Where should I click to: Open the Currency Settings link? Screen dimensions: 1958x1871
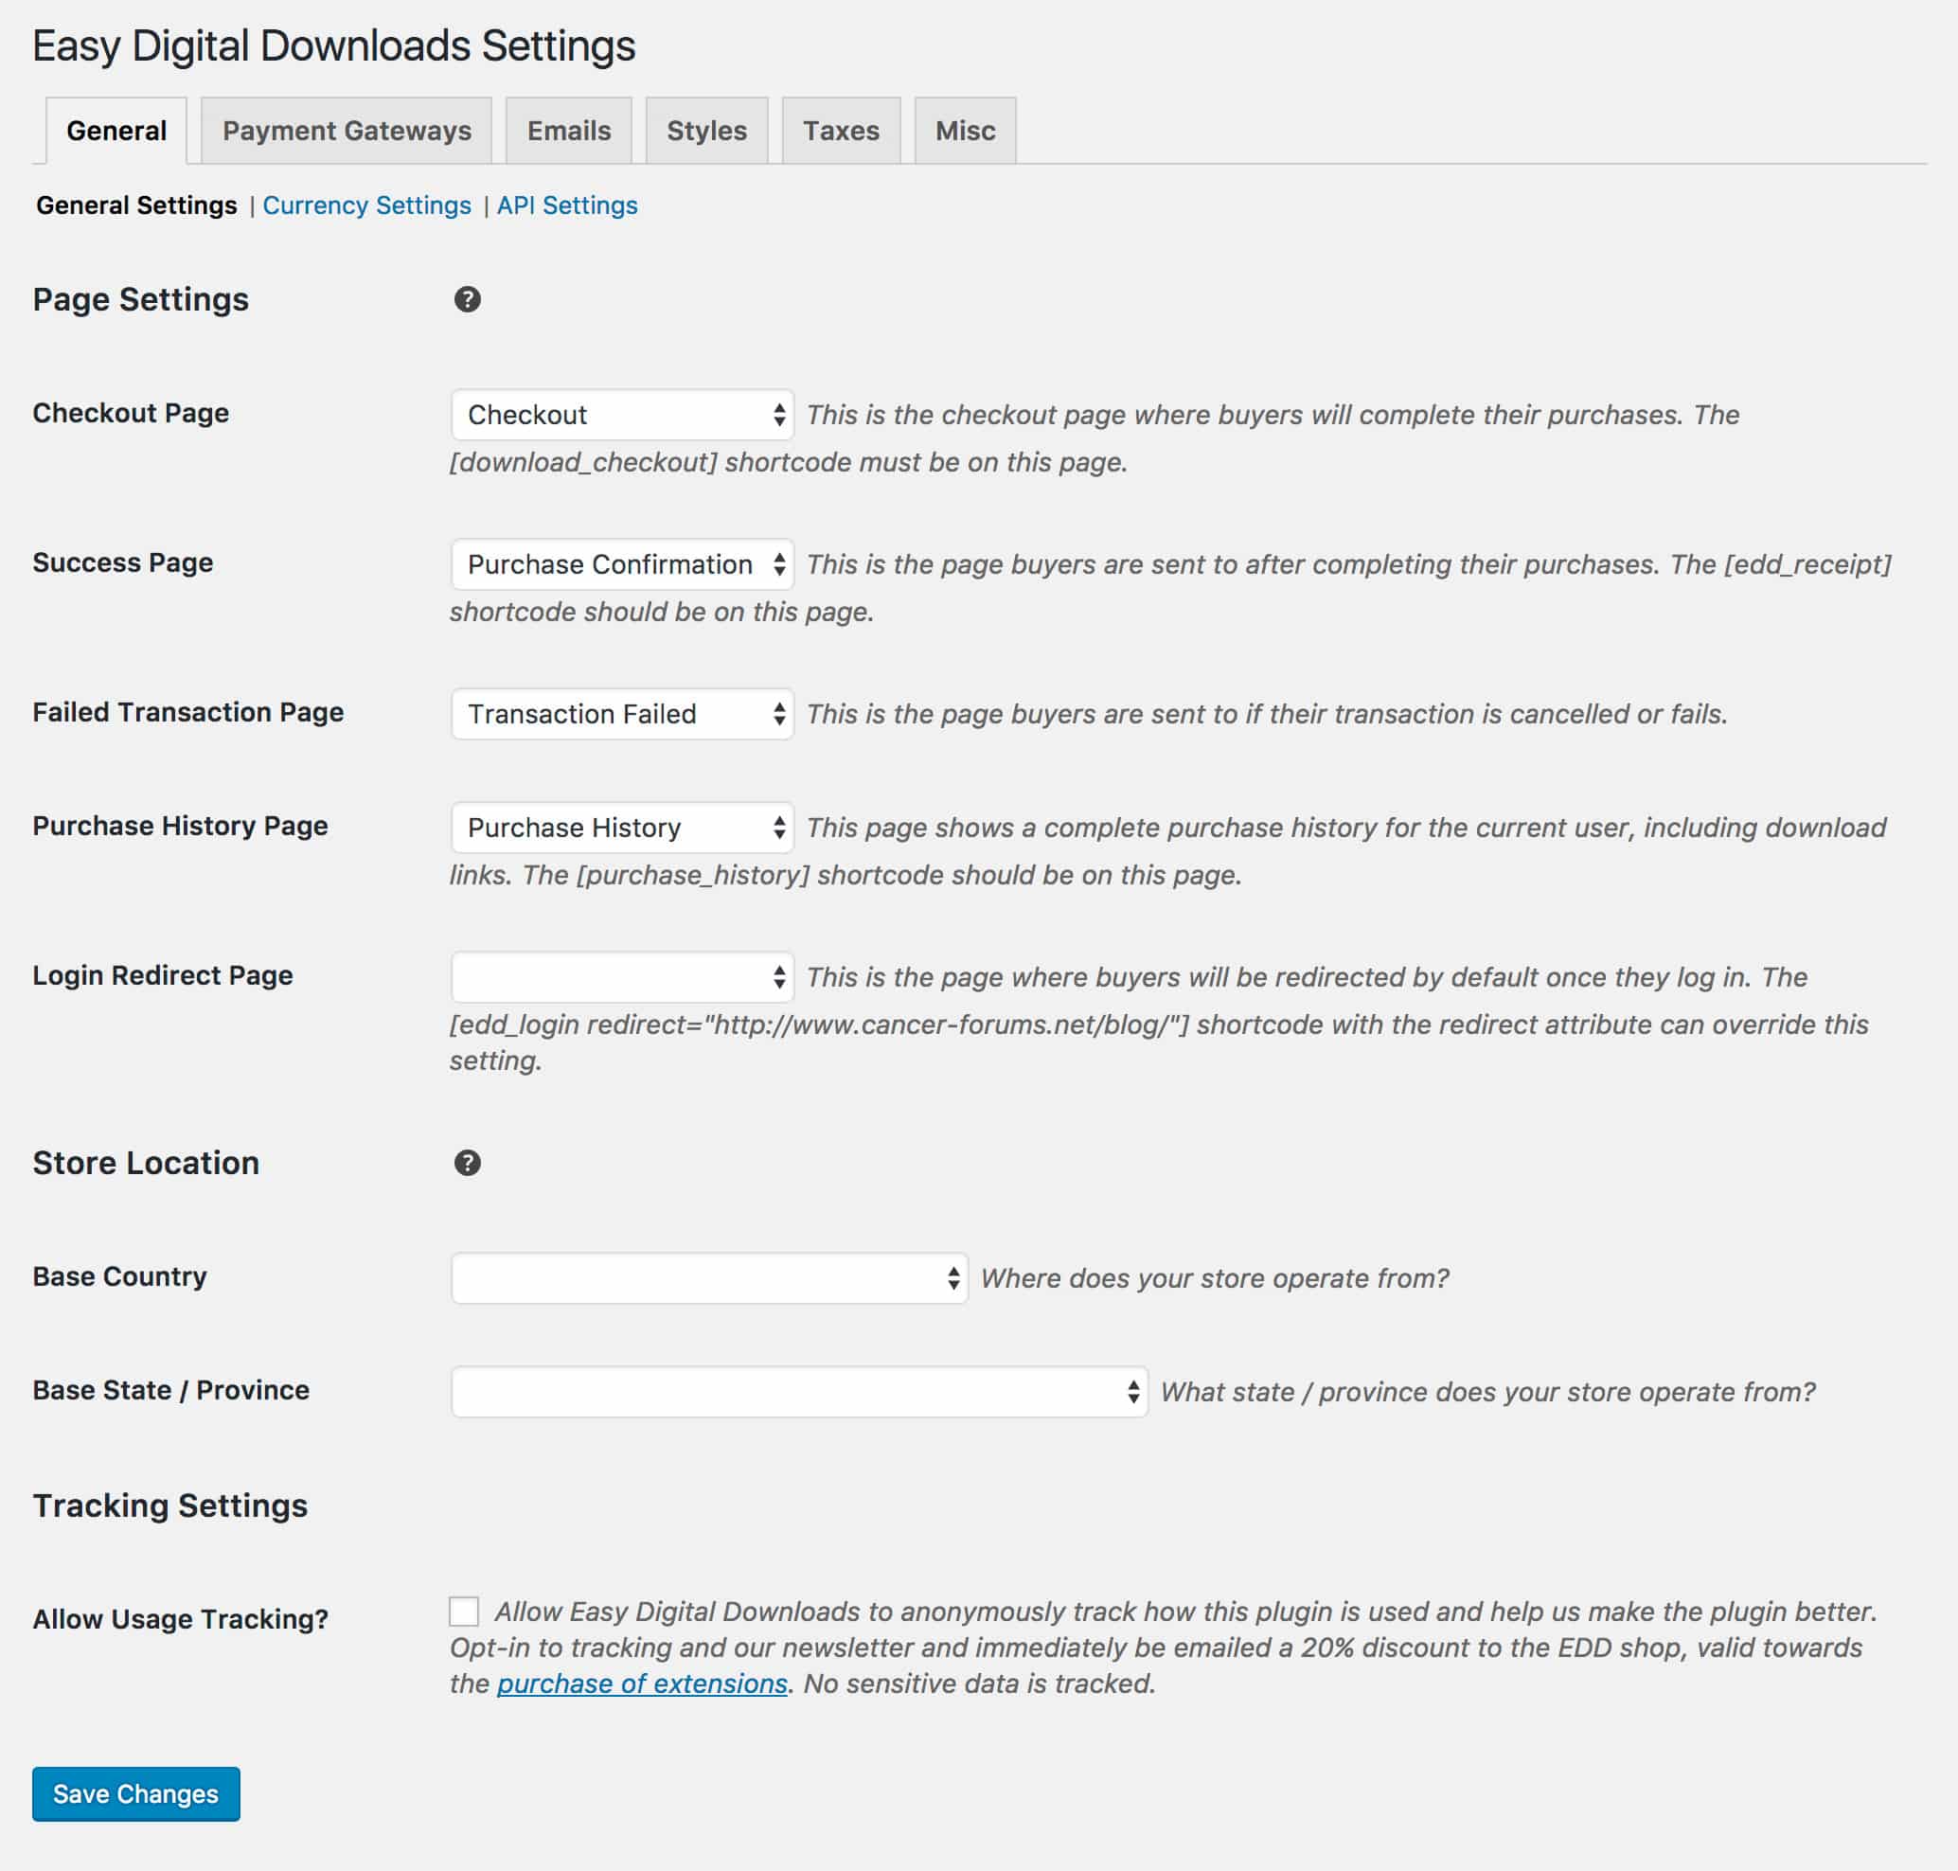click(x=366, y=205)
